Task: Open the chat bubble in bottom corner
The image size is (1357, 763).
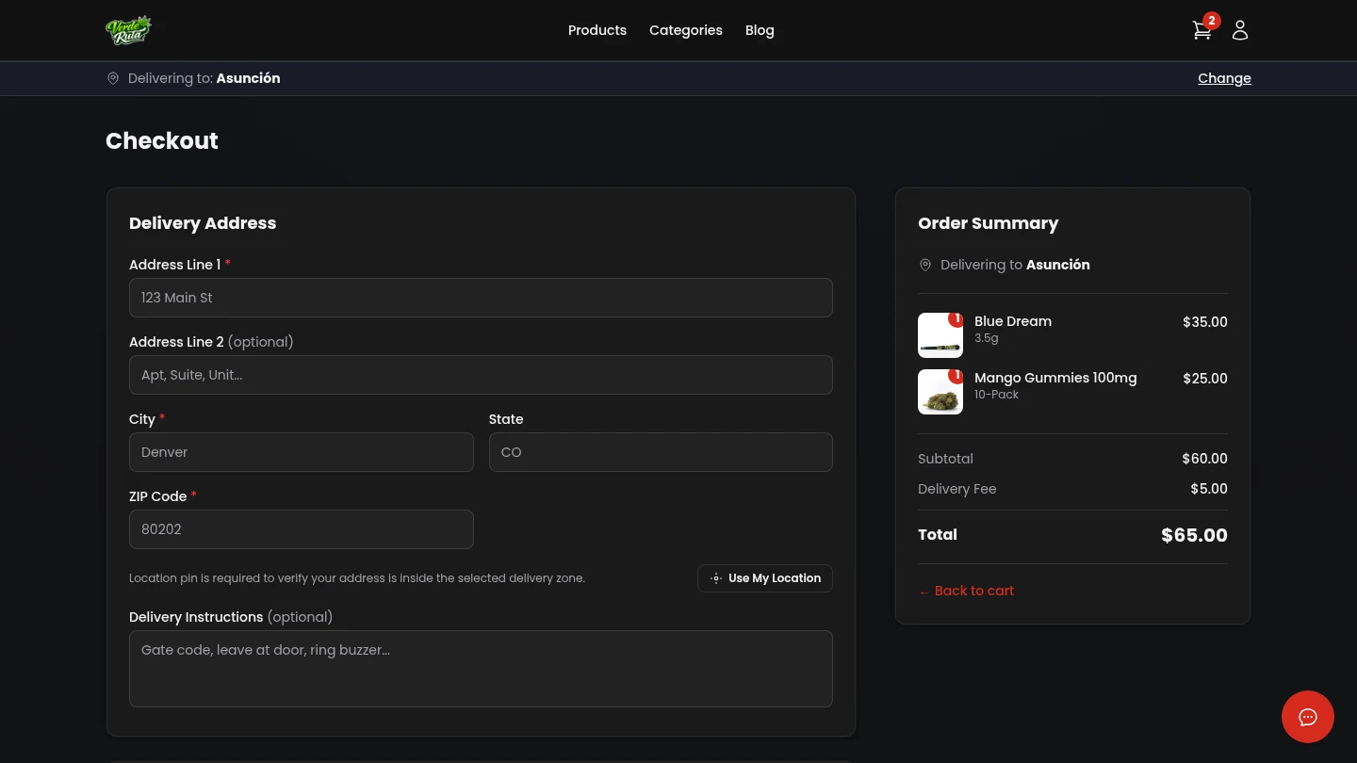Action: pos(1308,717)
